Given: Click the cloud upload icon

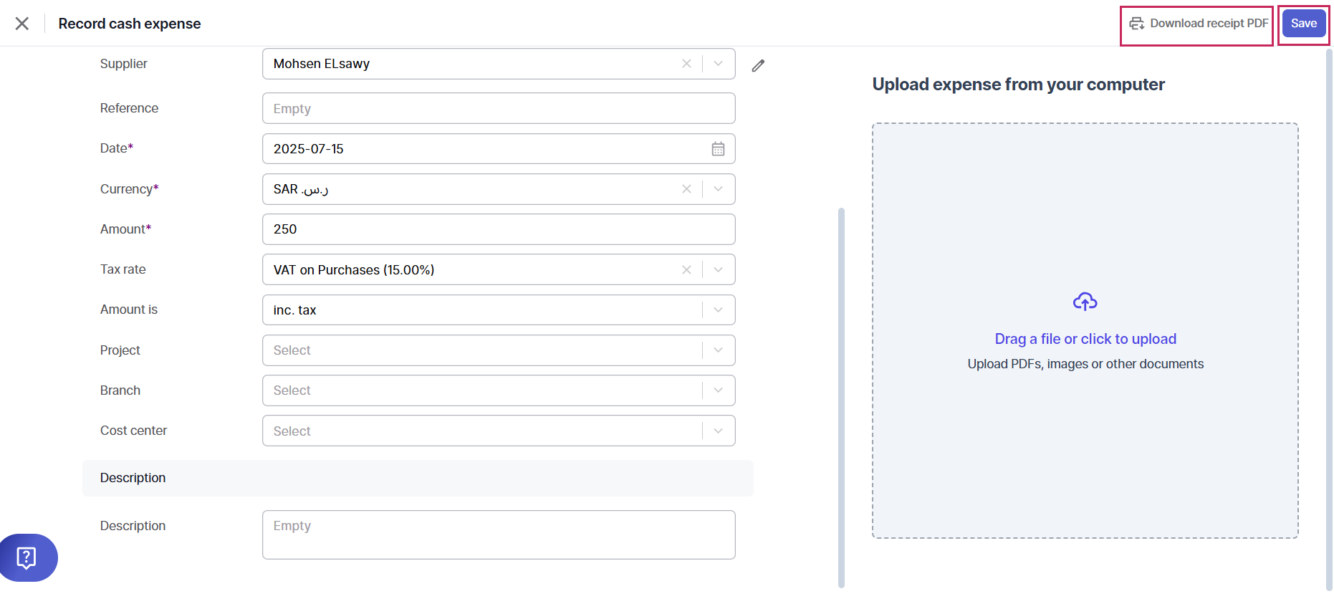Looking at the screenshot, I should (1085, 302).
